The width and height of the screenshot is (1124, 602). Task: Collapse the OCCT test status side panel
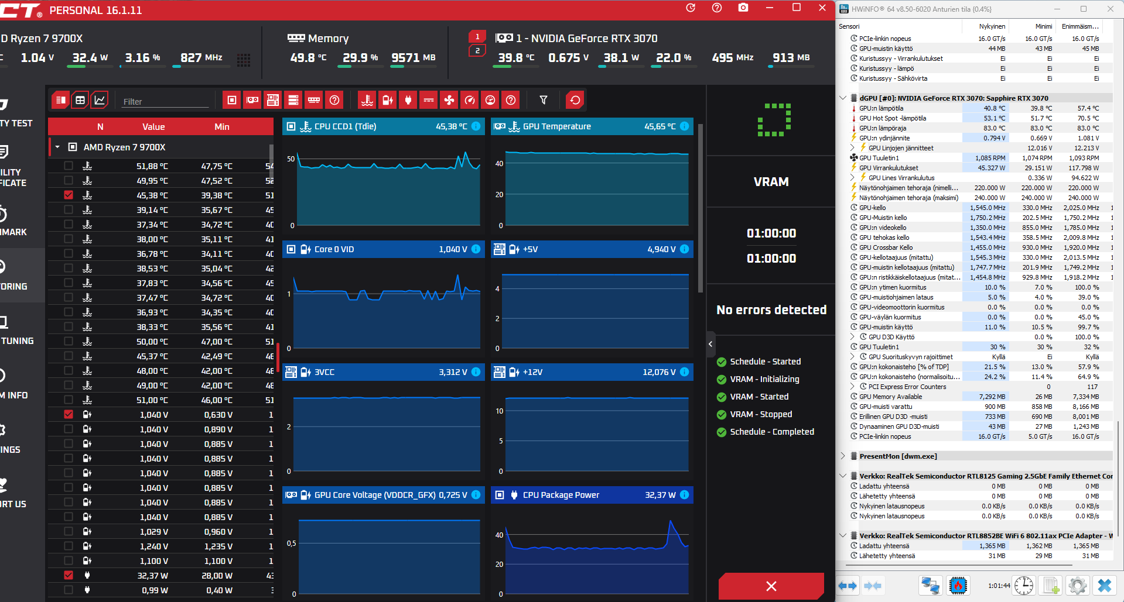tap(710, 344)
